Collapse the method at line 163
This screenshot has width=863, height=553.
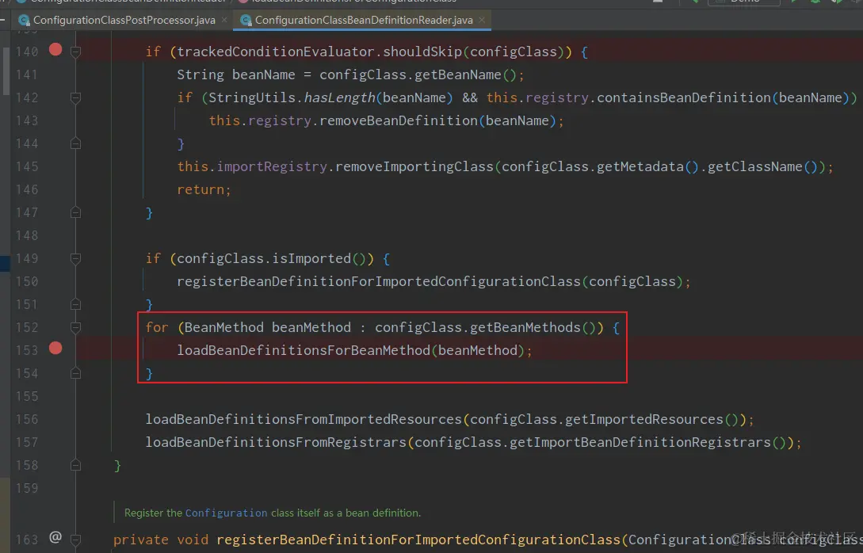click(76, 540)
